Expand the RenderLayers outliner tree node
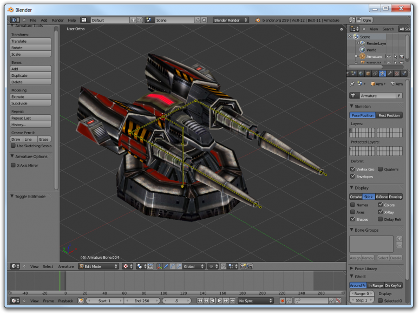 [358, 43]
